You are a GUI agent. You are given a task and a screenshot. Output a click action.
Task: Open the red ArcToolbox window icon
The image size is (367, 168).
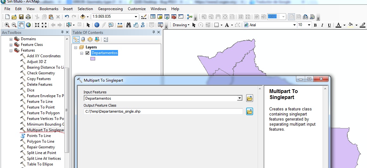coord(174,16)
